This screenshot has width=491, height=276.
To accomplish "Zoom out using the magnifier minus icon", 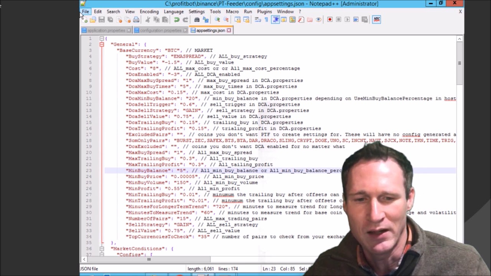I will (x=226, y=20).
